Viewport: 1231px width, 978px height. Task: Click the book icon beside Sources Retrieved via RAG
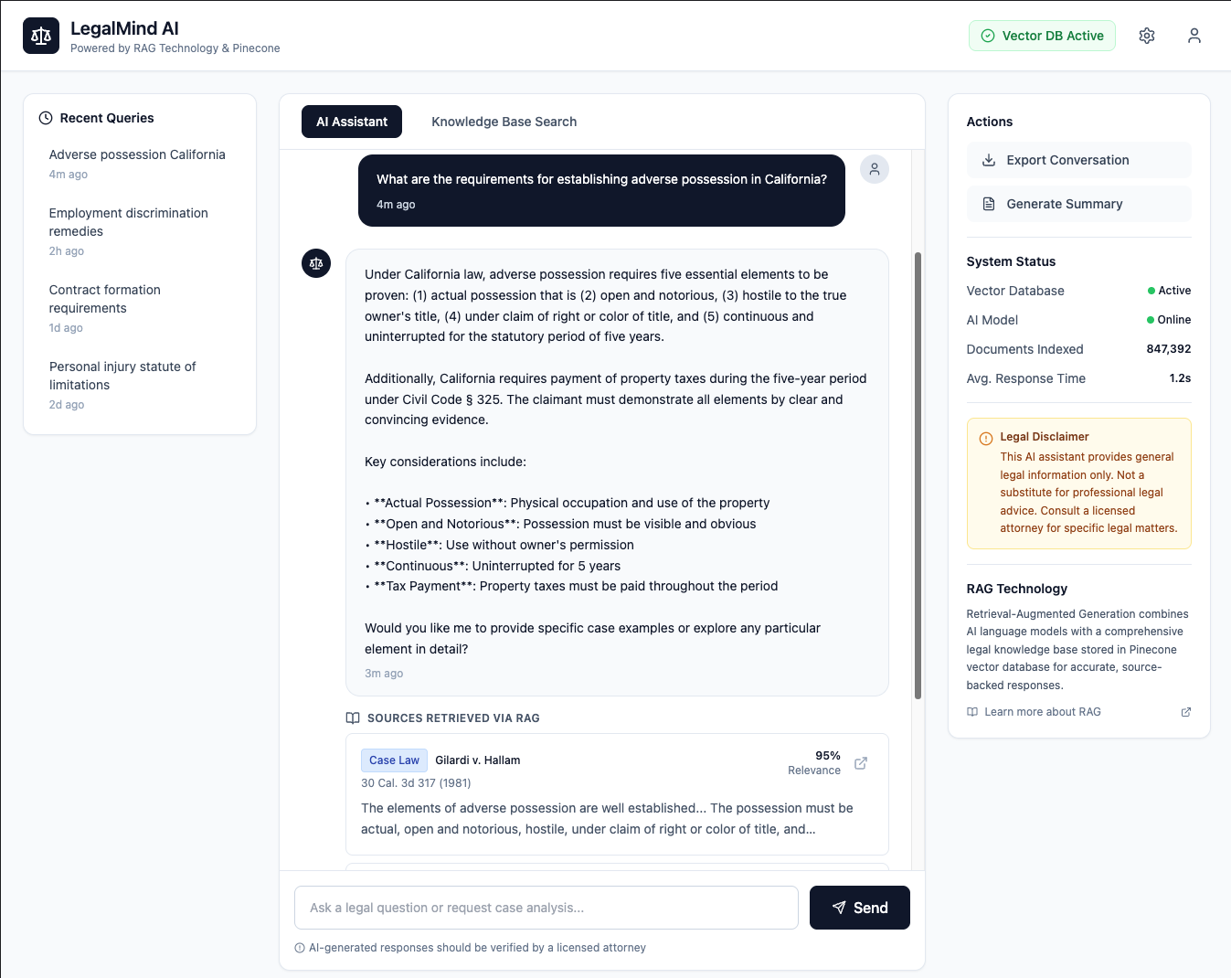coord(353,718)
